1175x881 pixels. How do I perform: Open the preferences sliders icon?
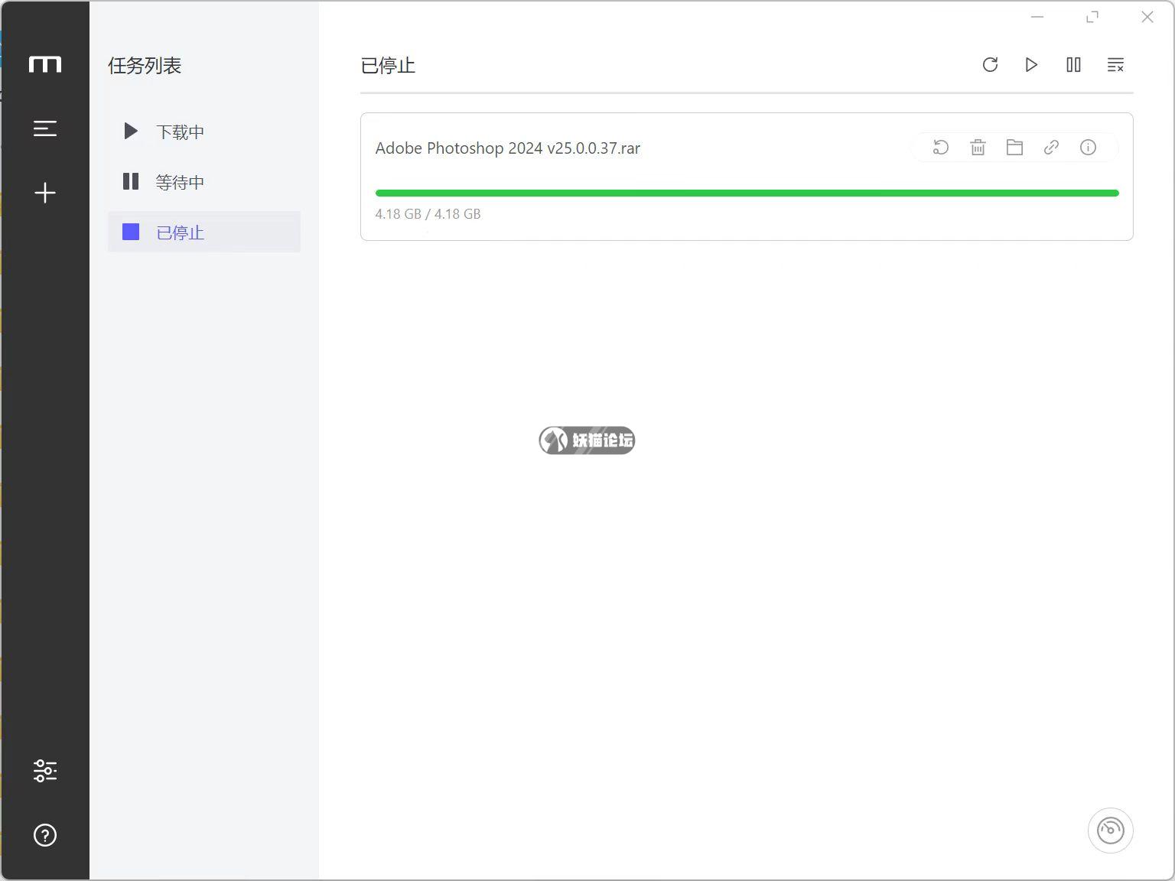[x=45, y=771]
